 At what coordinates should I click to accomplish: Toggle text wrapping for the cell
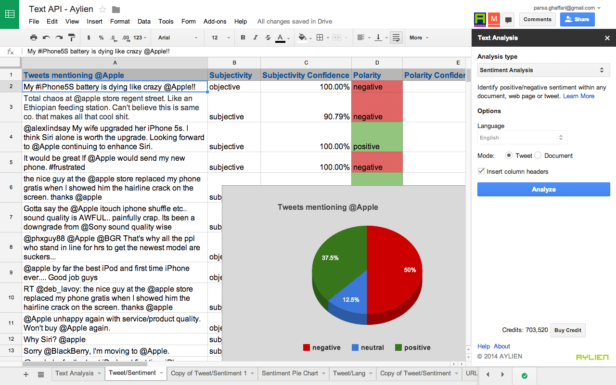(x=396, y=38)
